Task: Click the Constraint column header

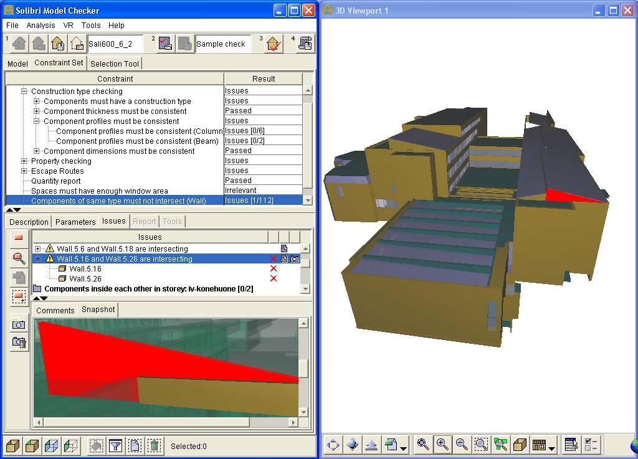Action: point(115,79)
